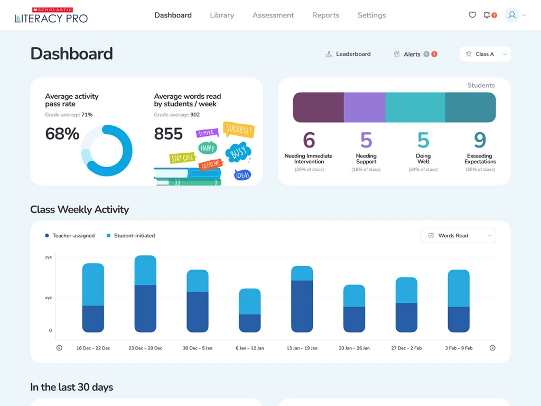Viewport: 541px width, 406px height.
Task: Click the Exceeding Expectations count
Action: tap(480, 141)
